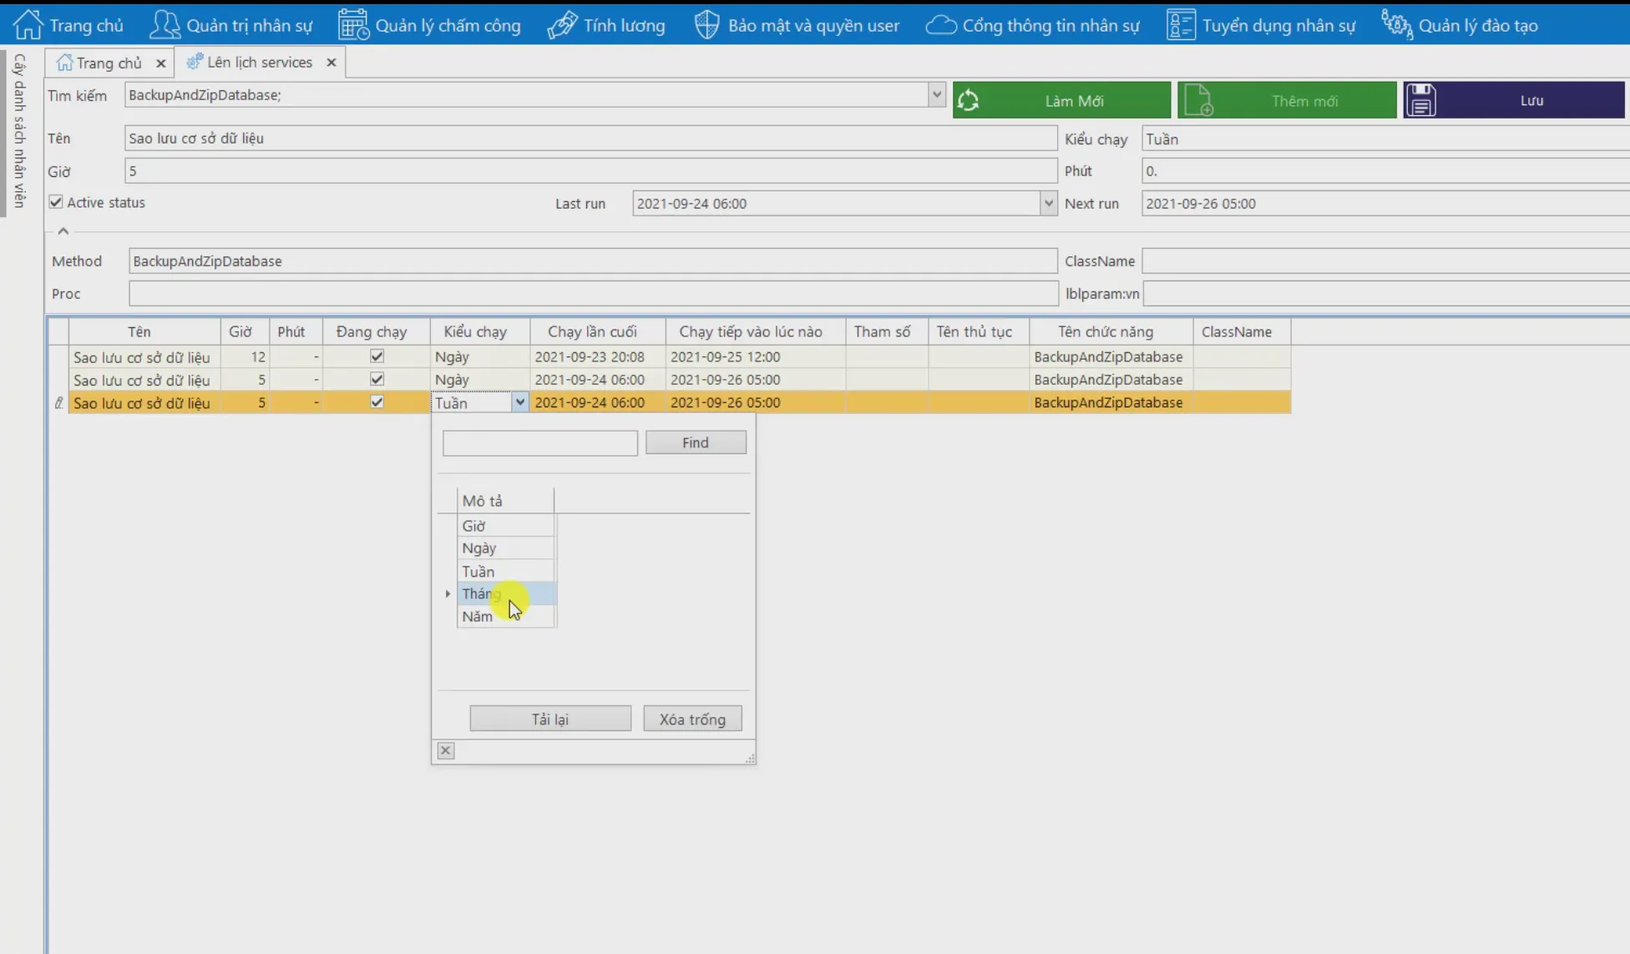Screen dimensions: 1630x954
Task: Open the Quản lý chấm công menu
Action: click(430, 25)
